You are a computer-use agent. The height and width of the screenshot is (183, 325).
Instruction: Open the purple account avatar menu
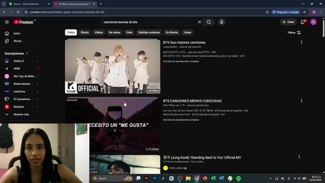pos(313,22)
